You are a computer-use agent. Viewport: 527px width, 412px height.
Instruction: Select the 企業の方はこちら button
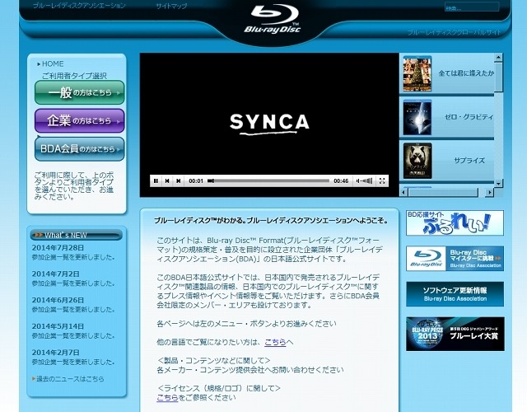pos(80,120)
